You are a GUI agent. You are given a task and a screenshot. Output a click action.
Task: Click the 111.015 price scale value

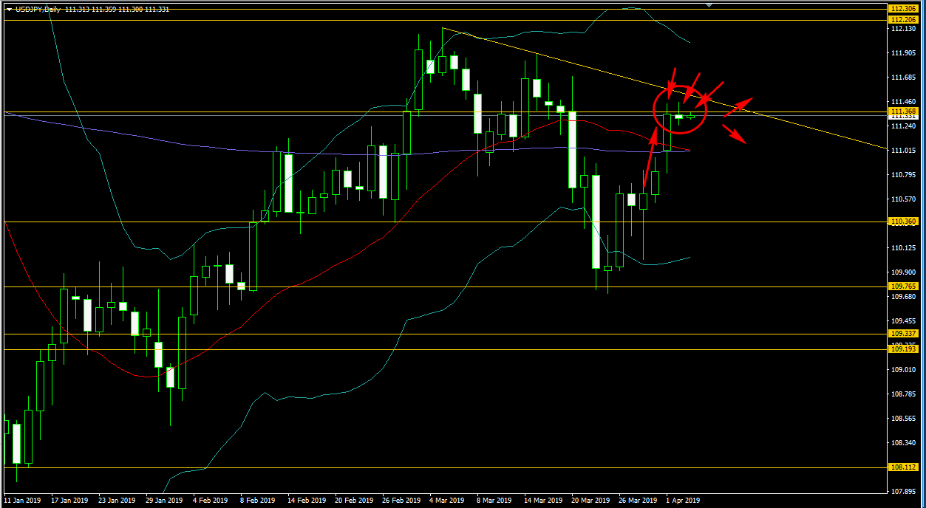[904, 151]
